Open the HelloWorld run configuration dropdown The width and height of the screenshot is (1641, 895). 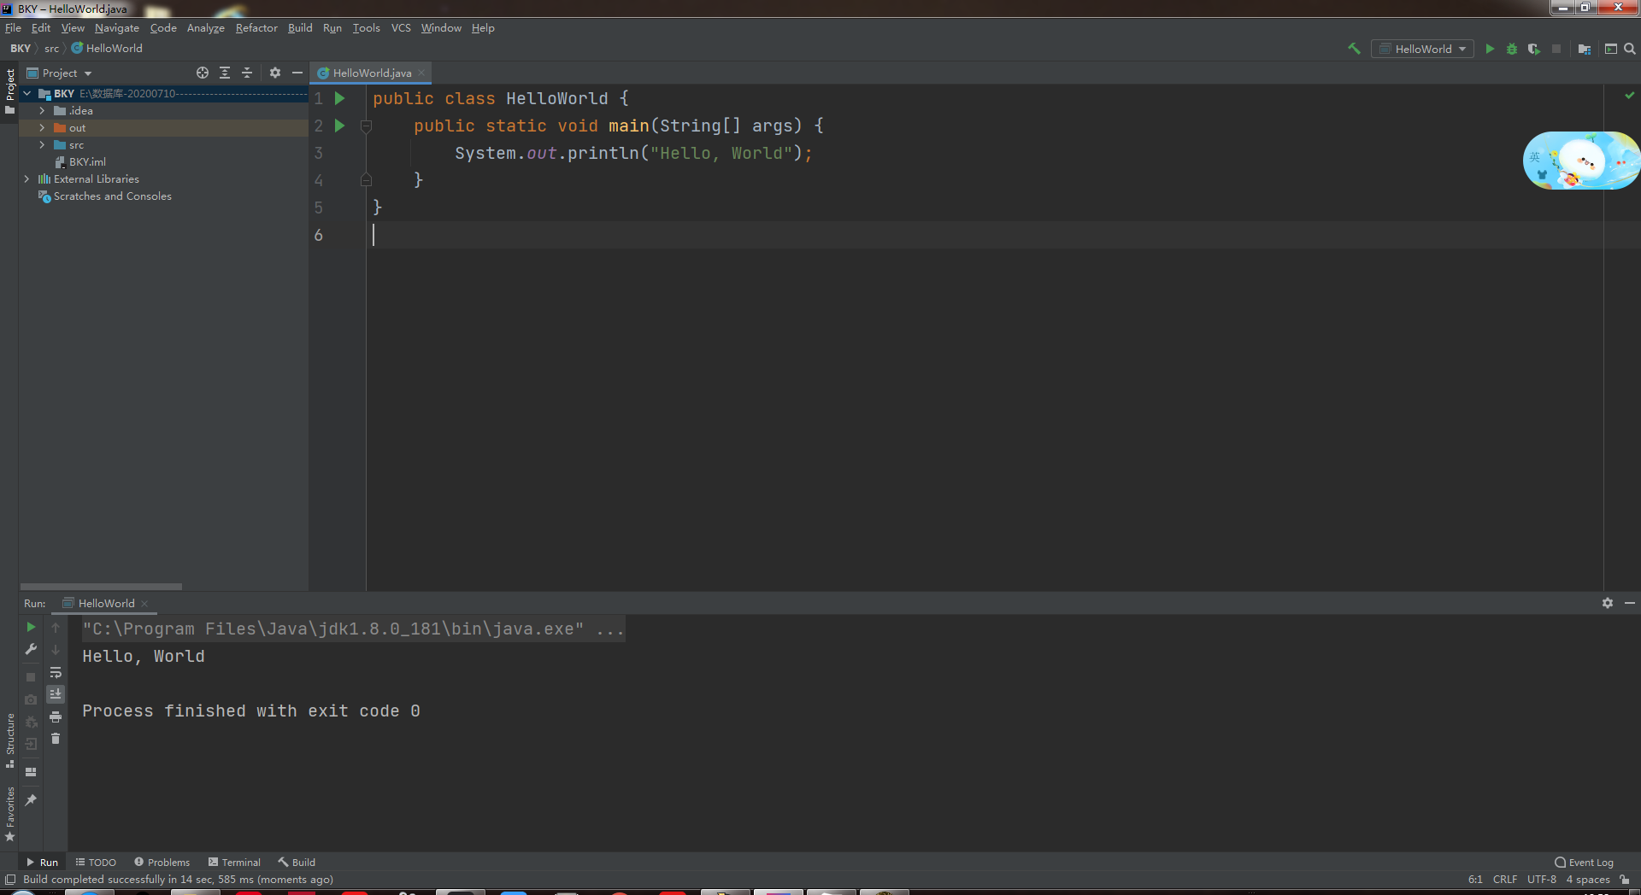pyautogui.click(x=1422, y=49)
